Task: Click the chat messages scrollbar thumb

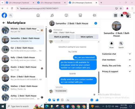Action: pos(99,82)
